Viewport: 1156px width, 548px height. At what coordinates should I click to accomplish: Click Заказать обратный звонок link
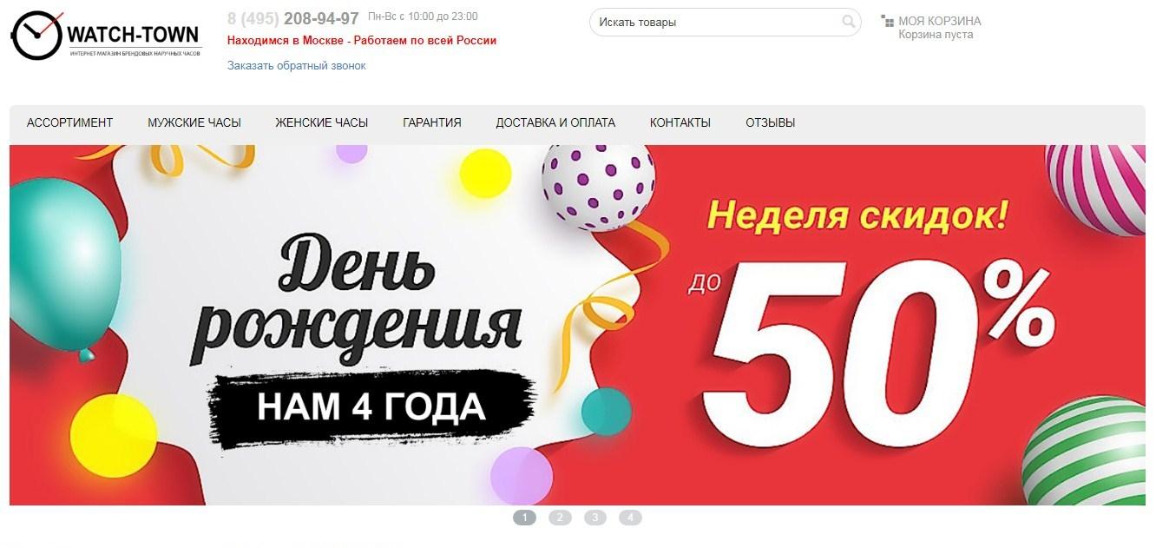click(297, 65)
